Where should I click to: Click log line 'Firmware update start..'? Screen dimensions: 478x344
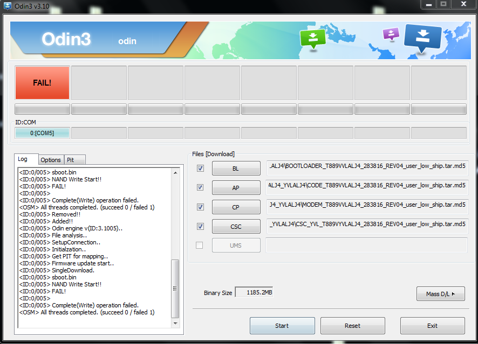(66, 263)
